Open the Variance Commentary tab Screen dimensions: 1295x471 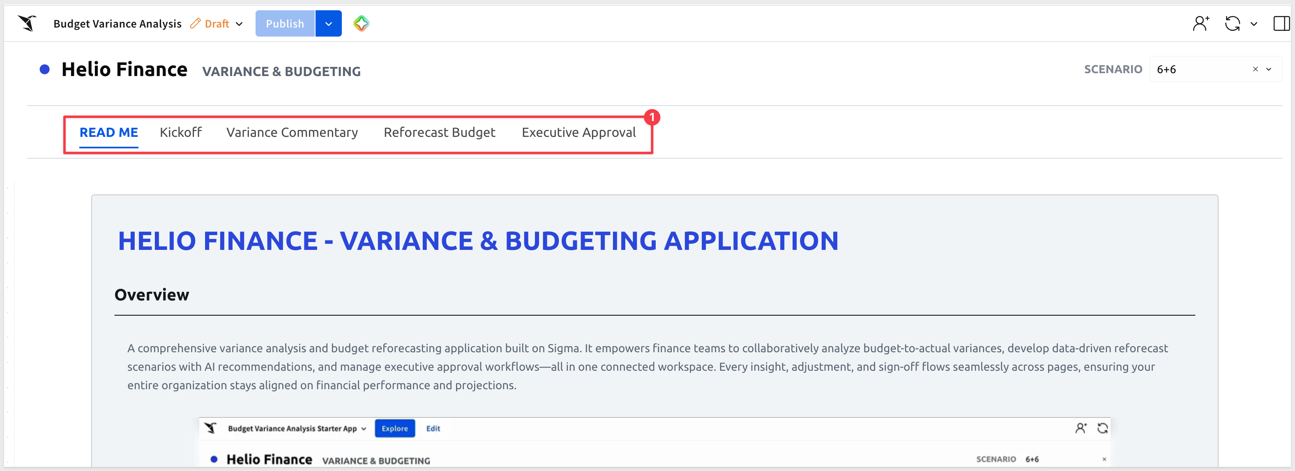(292, 132)
